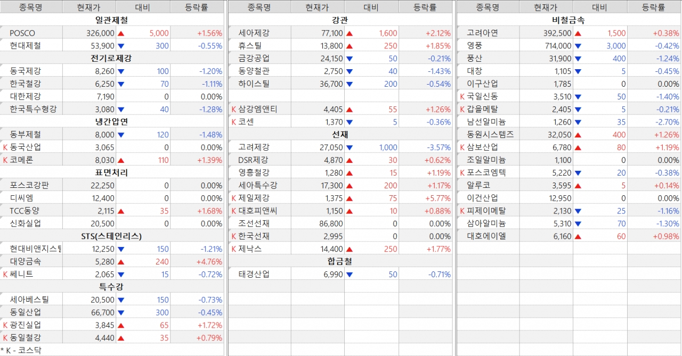The image size is (682, 356).
Task: Click 제일제강 change rate +5.77%
Action: click(438, 198)
